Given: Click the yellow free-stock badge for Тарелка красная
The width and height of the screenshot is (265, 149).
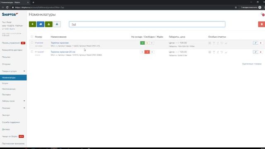Looking at the screenshot, I should (147, 43).
